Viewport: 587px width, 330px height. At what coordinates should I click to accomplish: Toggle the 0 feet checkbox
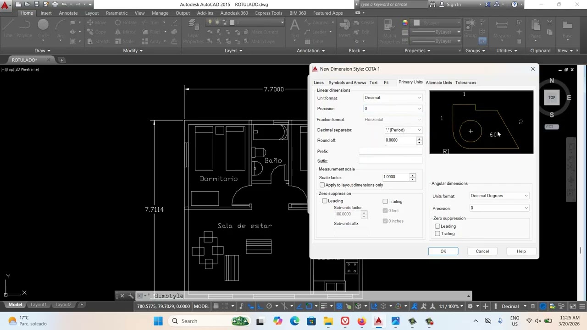tap(385, 210)
